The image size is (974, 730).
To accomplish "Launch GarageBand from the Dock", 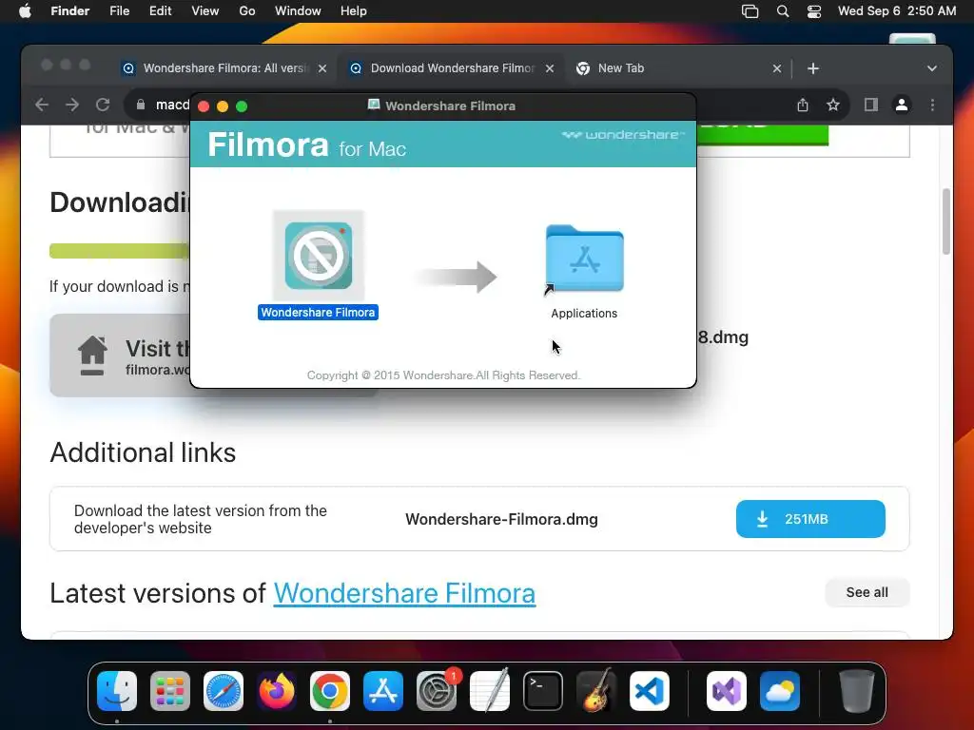I will (596, 691).
